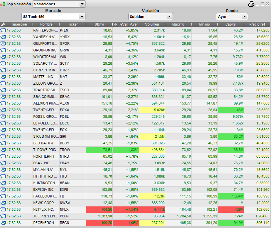Sort by Nombre column header
271x228 pixels.
(46, 24)
